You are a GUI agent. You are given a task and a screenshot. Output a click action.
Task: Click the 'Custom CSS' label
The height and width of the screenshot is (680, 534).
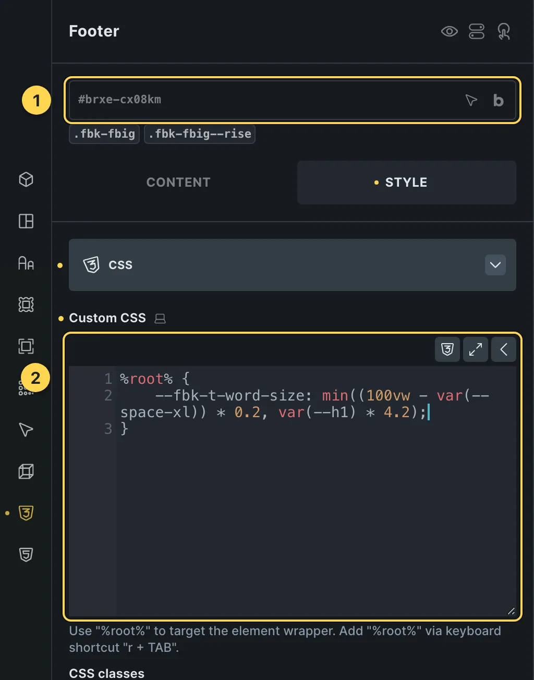[107, 318]
